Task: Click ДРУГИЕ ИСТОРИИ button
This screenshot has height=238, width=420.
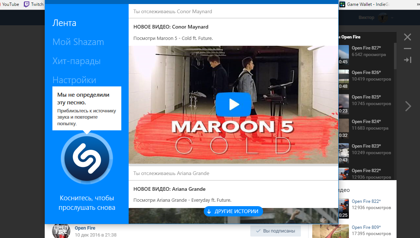Action: tap(233, 211)
